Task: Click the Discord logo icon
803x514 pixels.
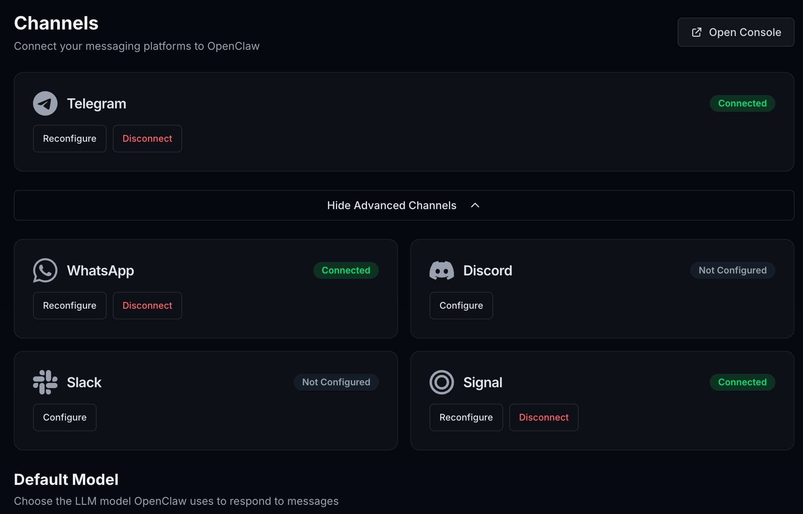Action: [442, 270]
